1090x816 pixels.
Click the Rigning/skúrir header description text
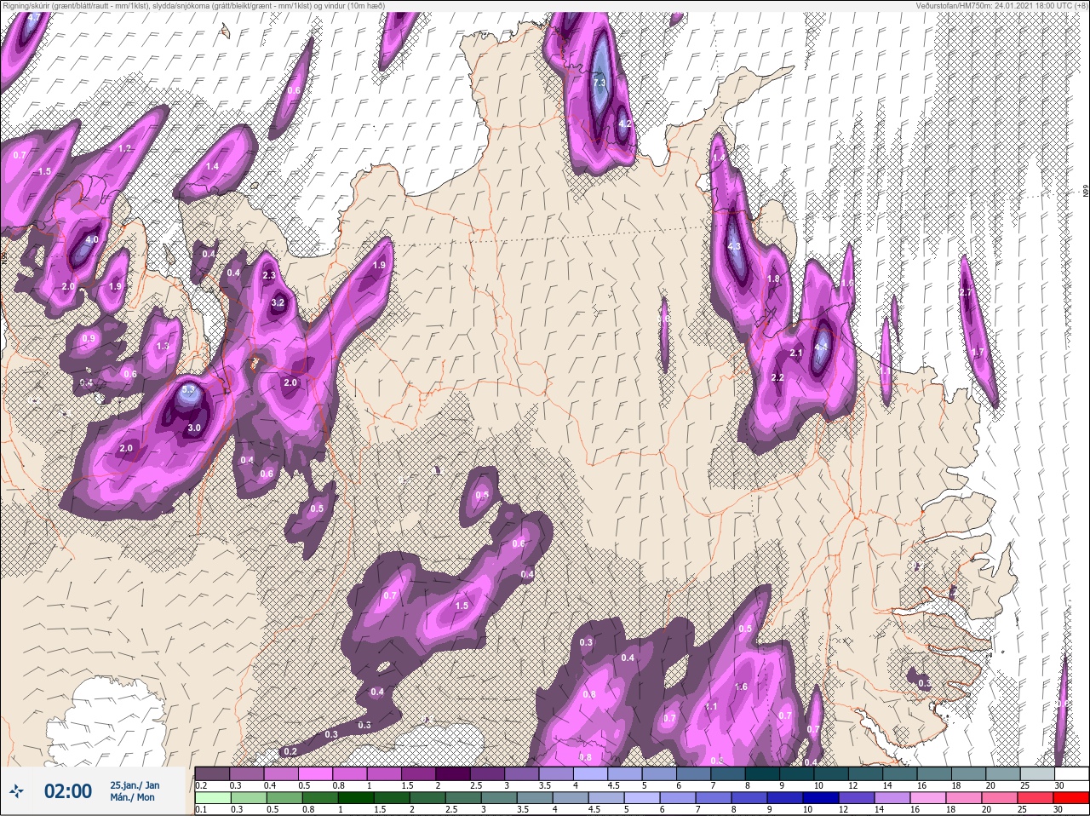tap(193, 6)
